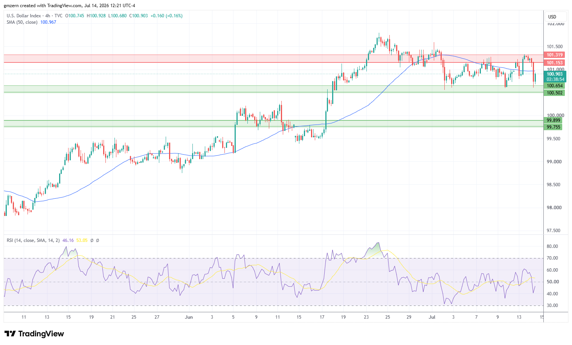Click the 98.000 price axis label

click(554, 208)
